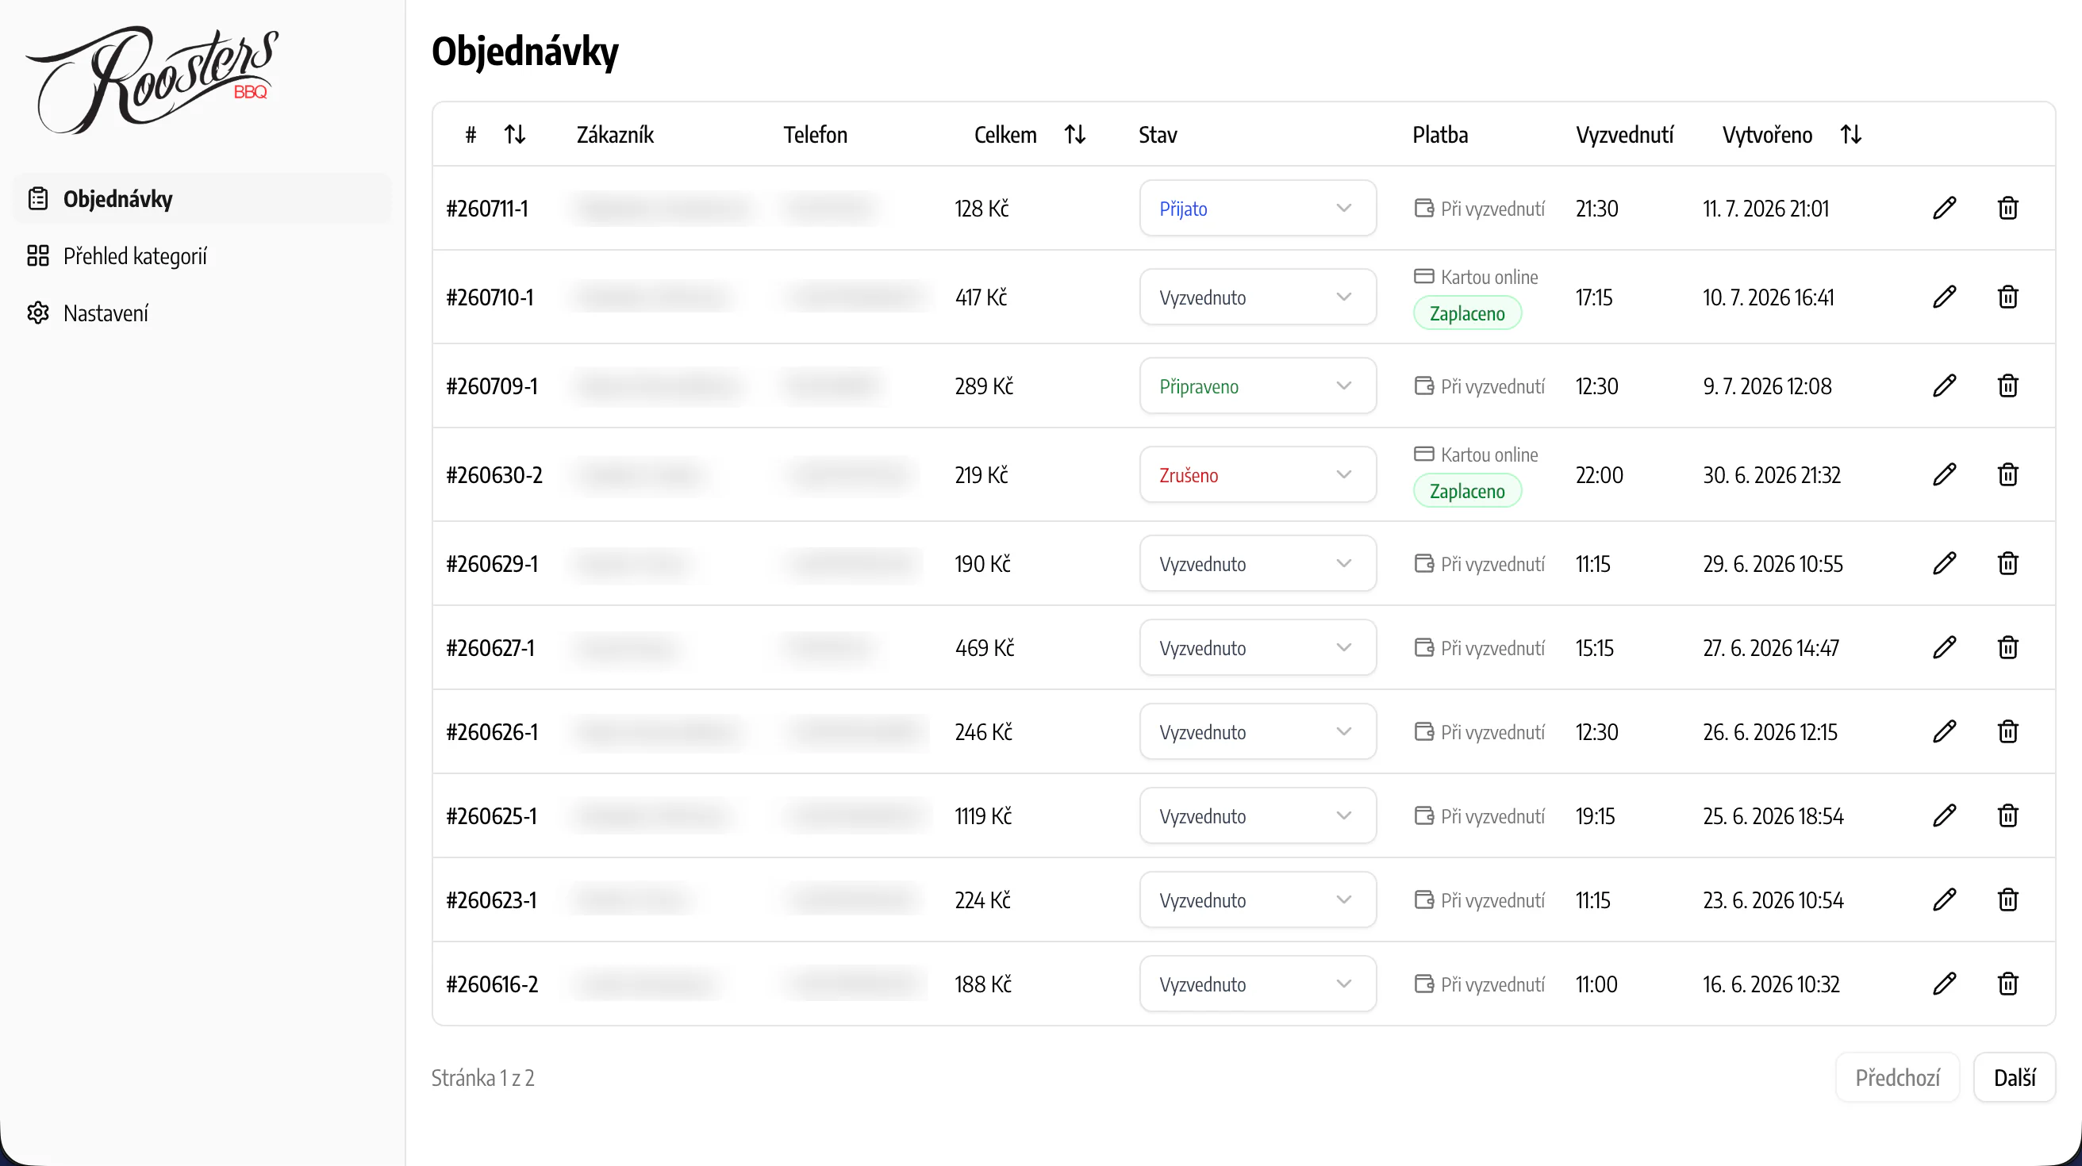Delete order #260629-1 with trash icon
Viewport: 2082px width, 1166px height.
point(2008,563)
